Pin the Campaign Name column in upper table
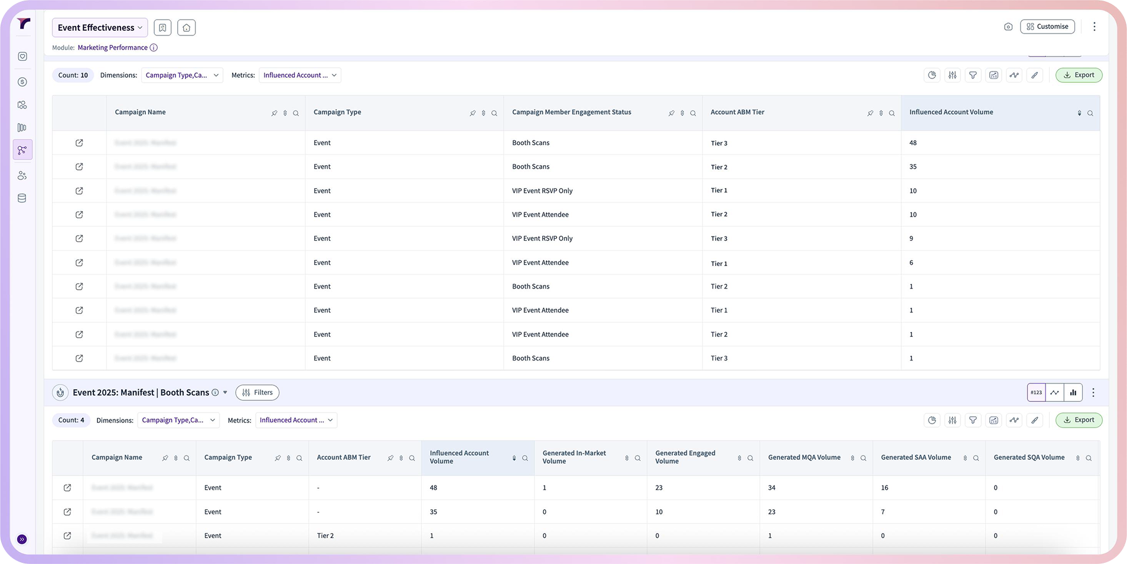 (x=274, y=113)
